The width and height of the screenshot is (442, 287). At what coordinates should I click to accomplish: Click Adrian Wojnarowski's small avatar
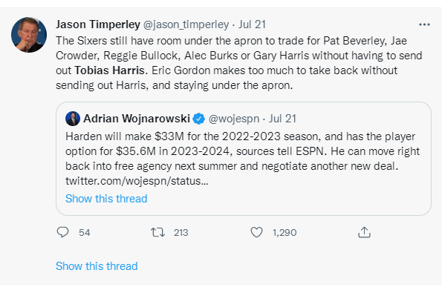point(73,119)
